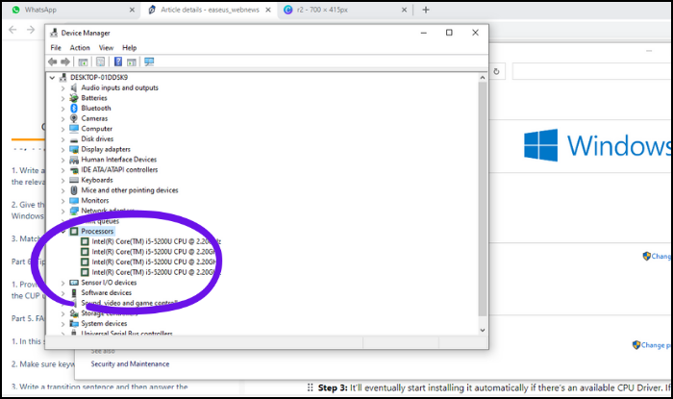Click the vertical scrollbar thumb in Device Manager
This screenshot has height=399, width=673.
coord(483,199)
